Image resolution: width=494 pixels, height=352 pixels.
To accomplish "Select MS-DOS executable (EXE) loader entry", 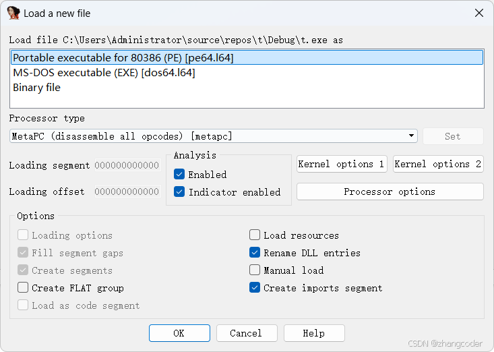I will tap(247, 72).
